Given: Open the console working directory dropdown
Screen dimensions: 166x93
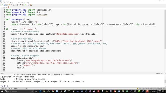Looking at the screenshot, I should (163, 73).
